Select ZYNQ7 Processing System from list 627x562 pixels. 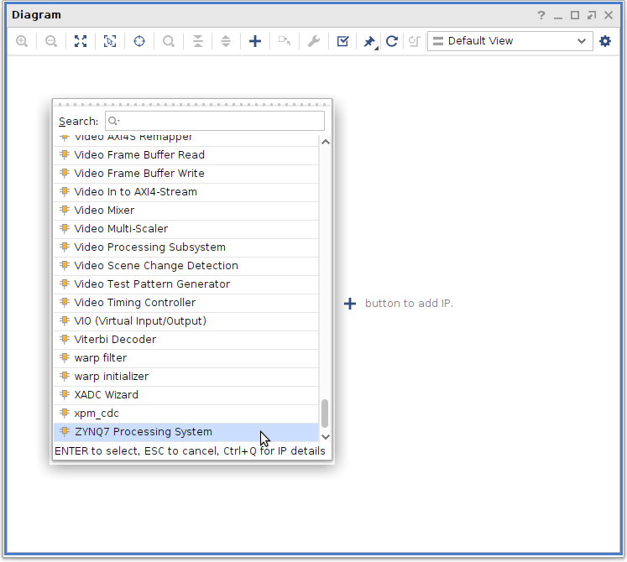pos(143,432)
